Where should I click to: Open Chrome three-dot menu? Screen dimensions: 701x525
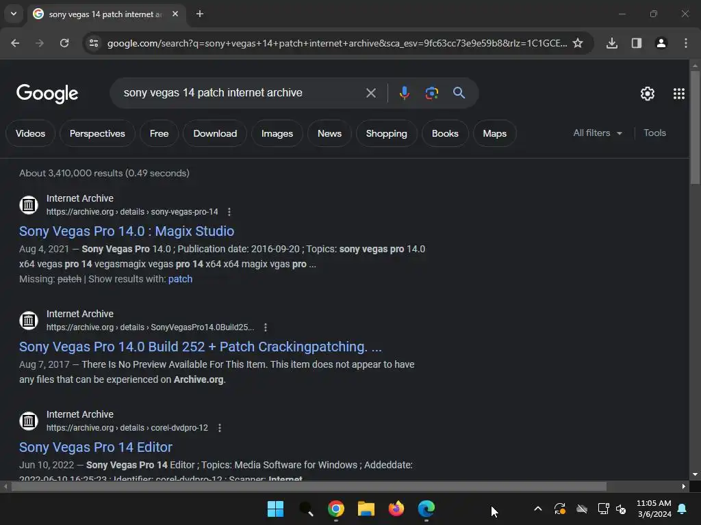686,43
